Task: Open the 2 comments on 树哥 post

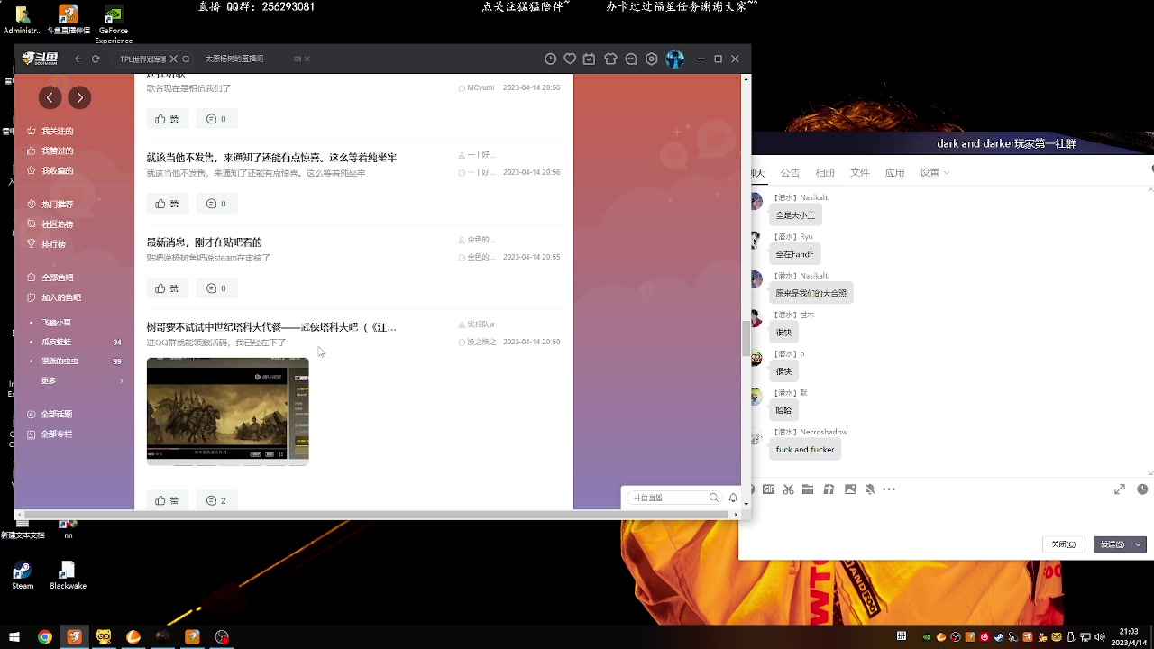Action: pyautogui.click(x=216, y=500)
